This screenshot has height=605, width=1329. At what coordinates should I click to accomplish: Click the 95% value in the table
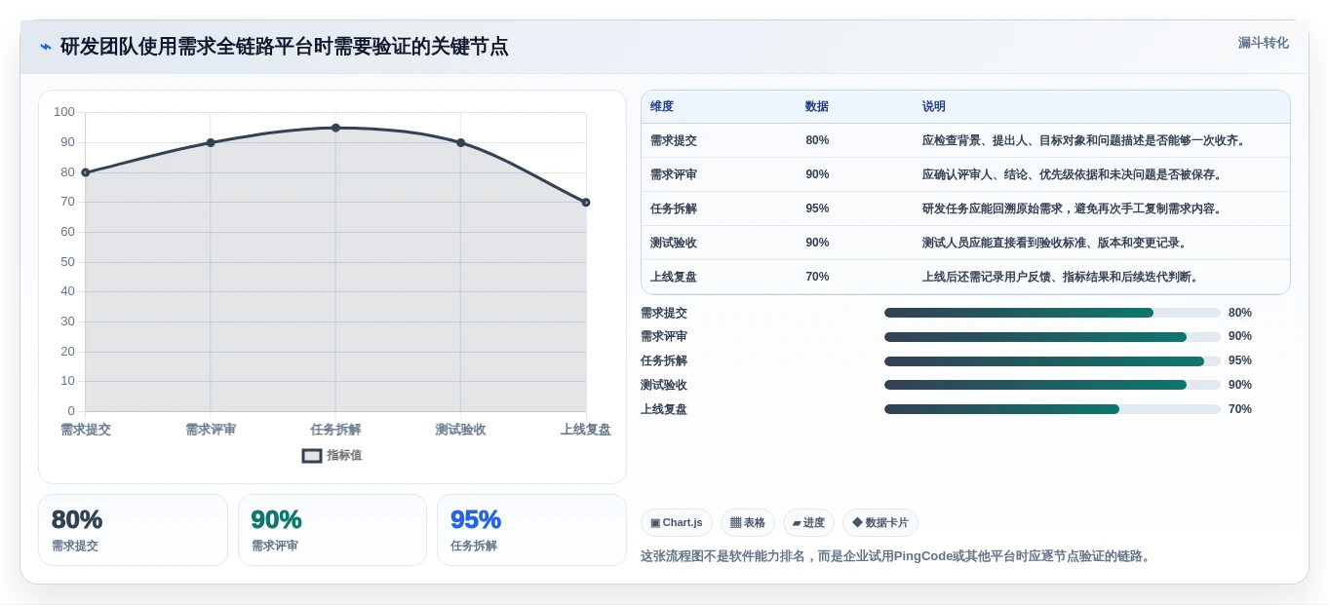coord(817,208)
